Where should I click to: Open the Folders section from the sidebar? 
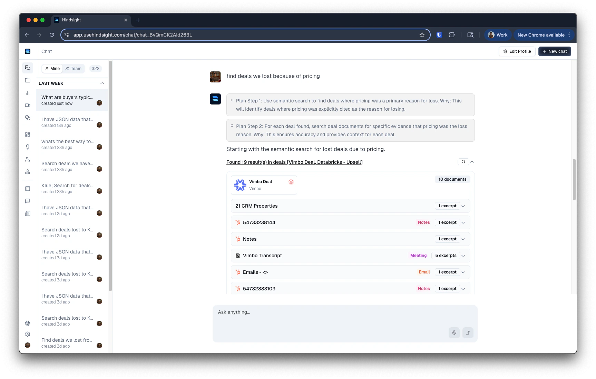pyautogui.click(x=28, y=80)
